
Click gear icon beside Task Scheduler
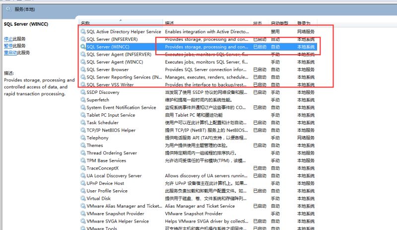83,123
